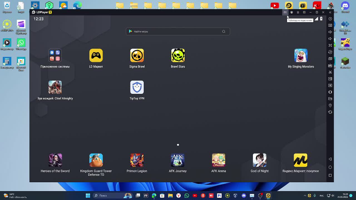This screenshot has height=200, width=356.
Task: Launch Kingdom Guard: Tower Defense TD
Action: point(96,160)
